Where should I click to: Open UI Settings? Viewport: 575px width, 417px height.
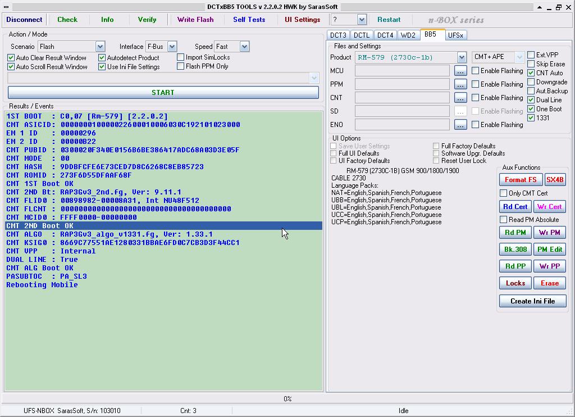pyautogui.click(x=303, y=20)
